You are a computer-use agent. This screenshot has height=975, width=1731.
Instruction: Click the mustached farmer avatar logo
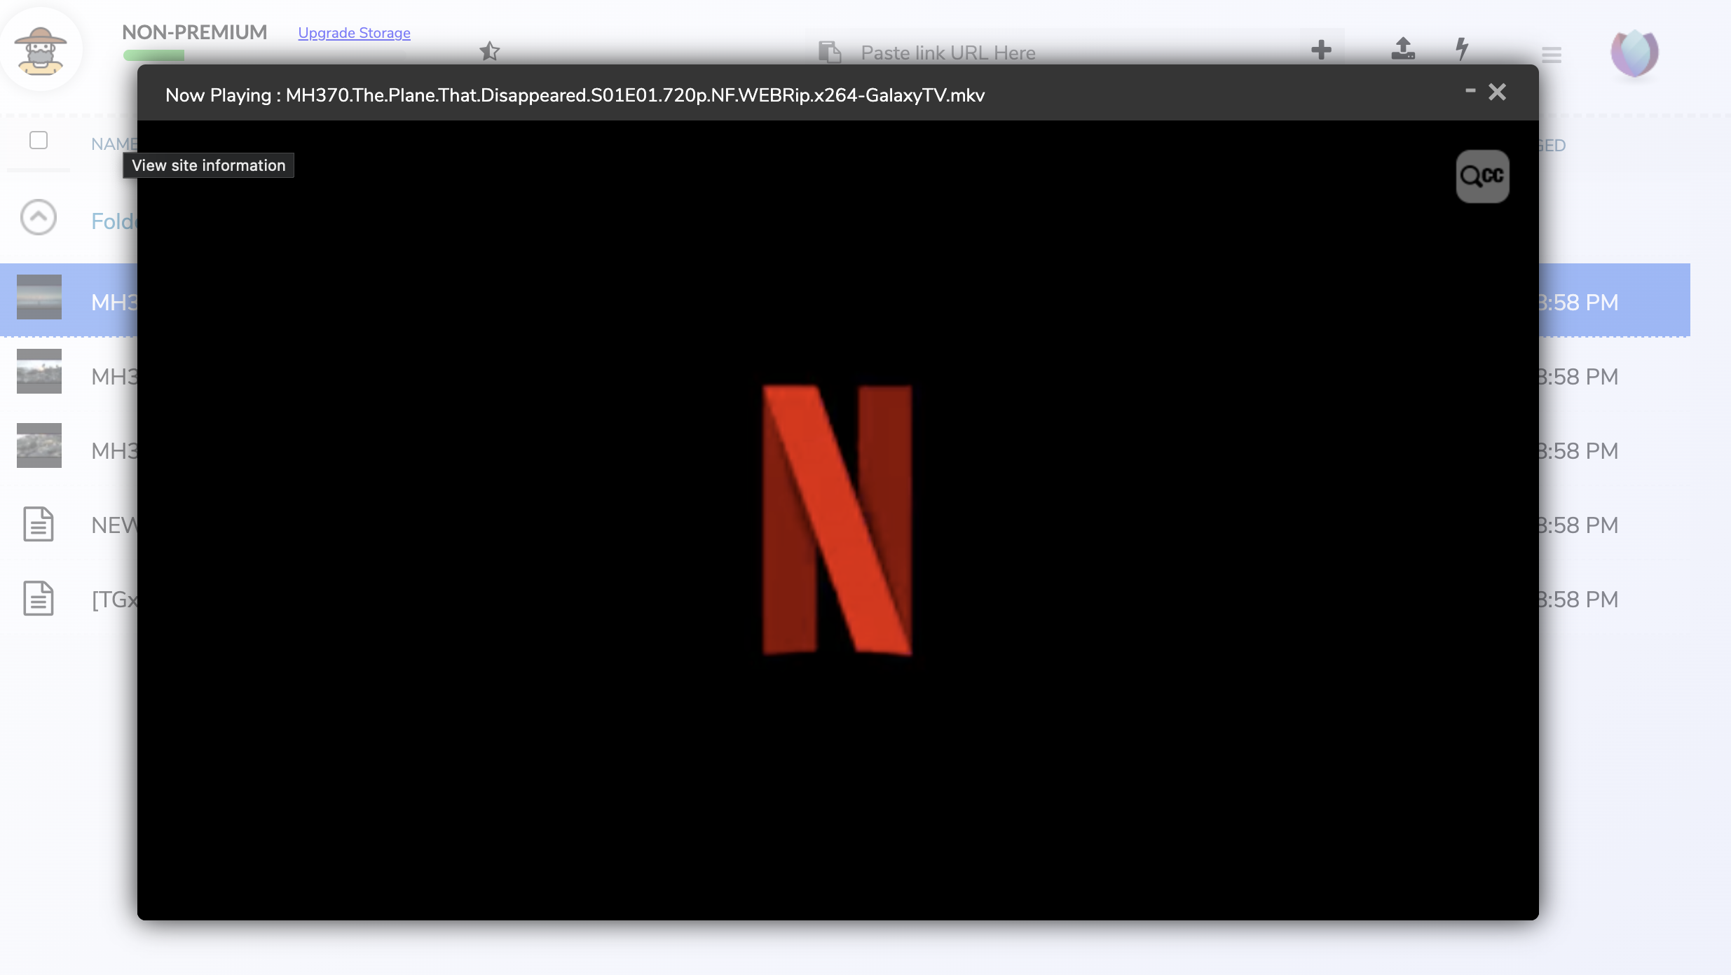pyautogui.click(x=41, y=50)
